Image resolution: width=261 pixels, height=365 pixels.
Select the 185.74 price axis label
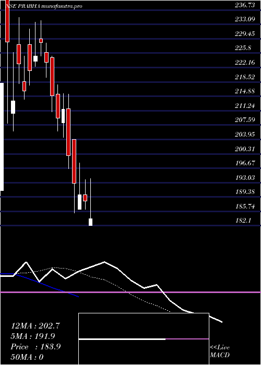[244, 206]
